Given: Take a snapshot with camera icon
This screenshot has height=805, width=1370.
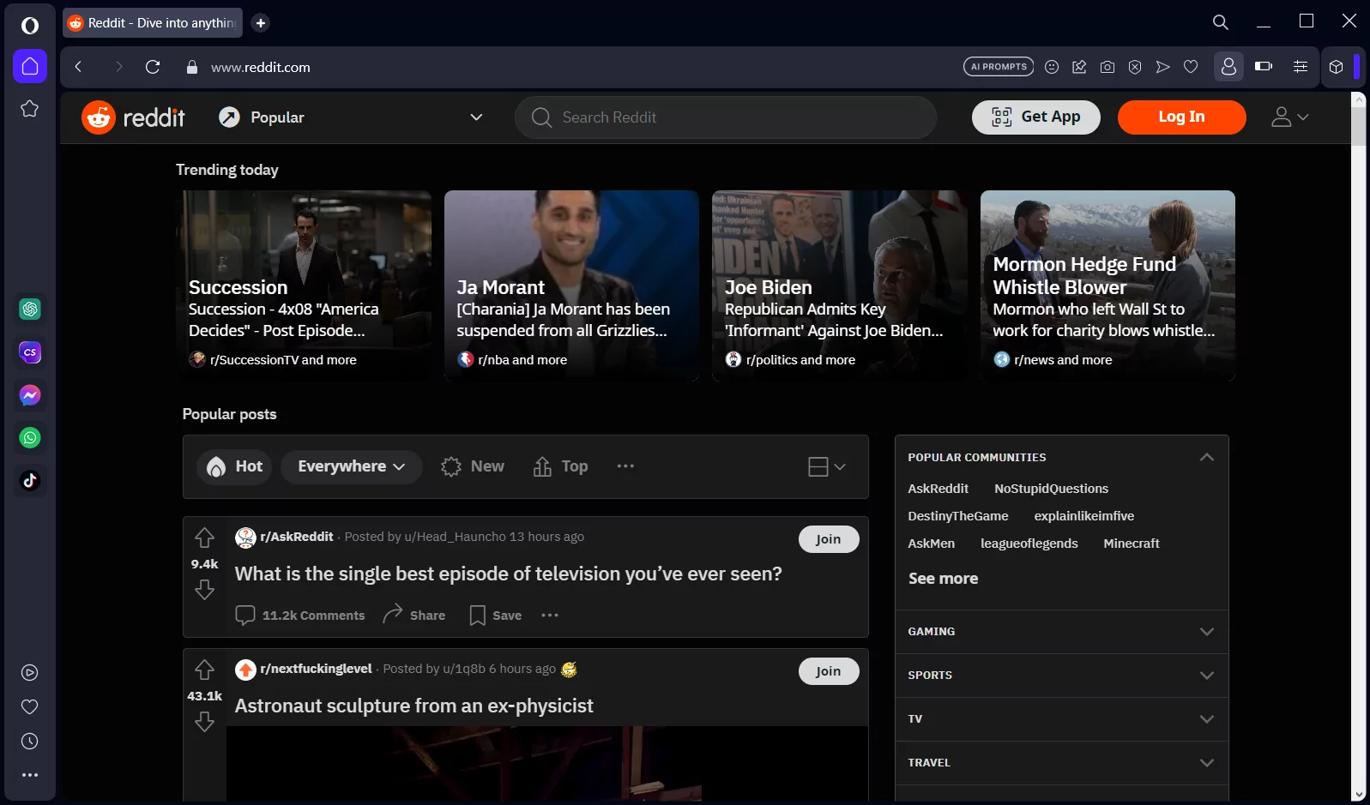Looking at the screenshot, I should coord(1107,67).
